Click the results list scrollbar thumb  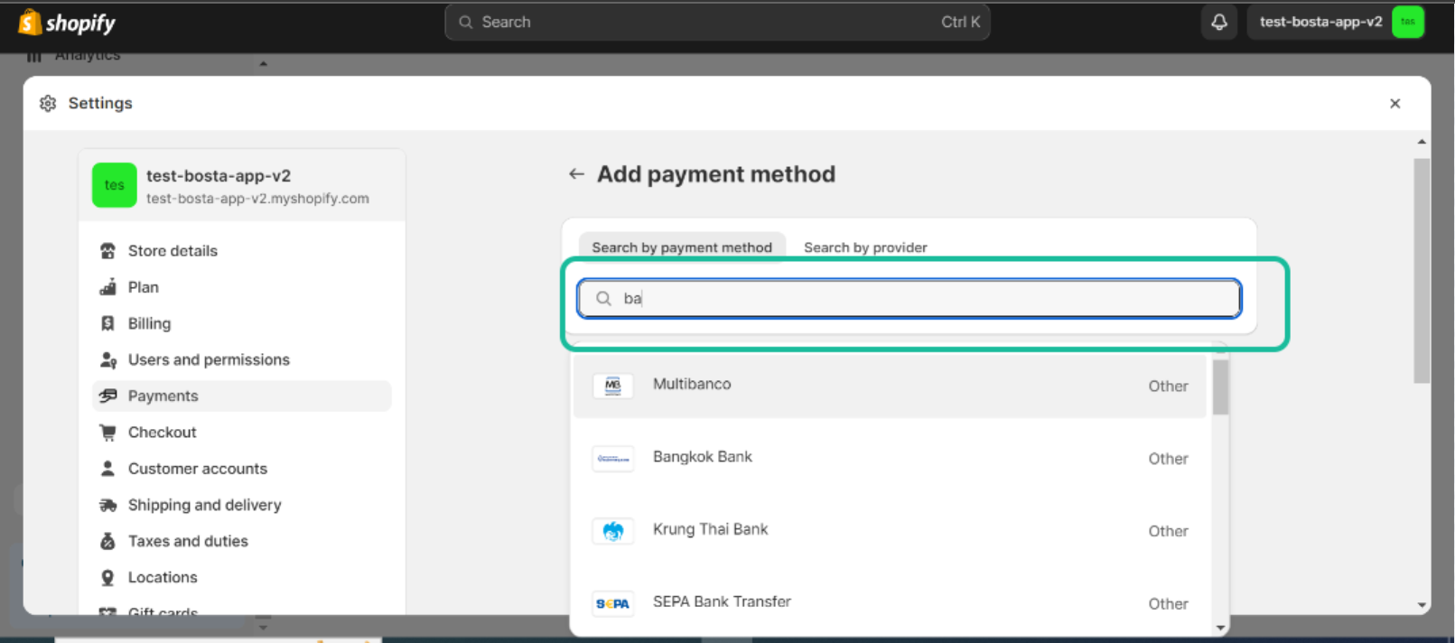1220,387
